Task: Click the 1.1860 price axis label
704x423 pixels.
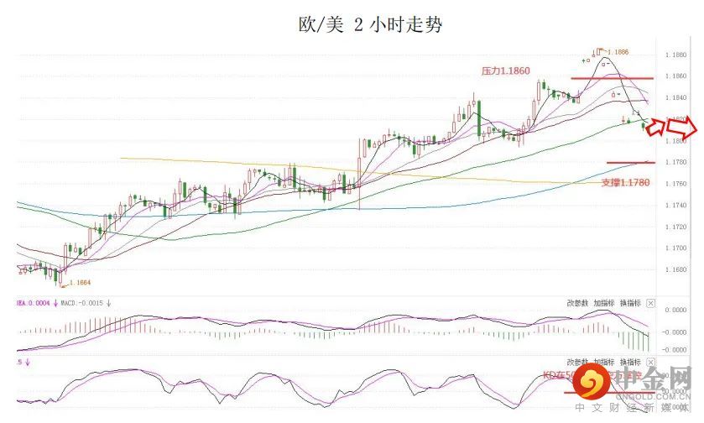Action: click(675, 76)
